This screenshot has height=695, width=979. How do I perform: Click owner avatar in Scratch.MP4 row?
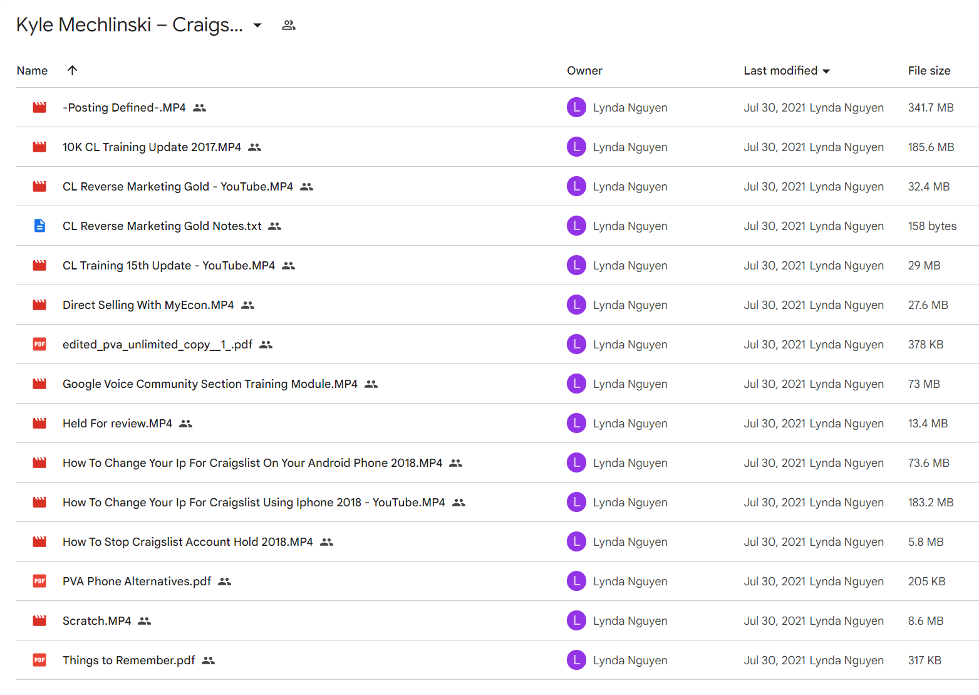[x=576, y=620]
